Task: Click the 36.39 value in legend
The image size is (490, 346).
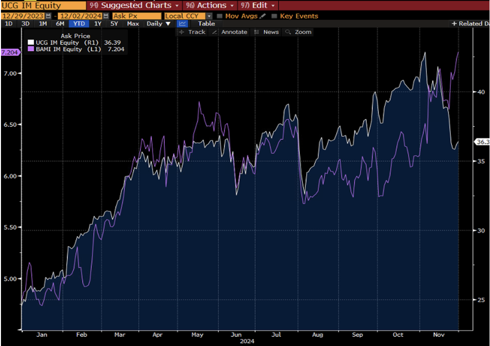Action: click(113, 43)
